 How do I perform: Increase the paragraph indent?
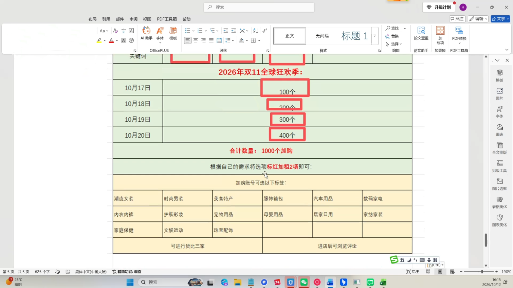234,31
